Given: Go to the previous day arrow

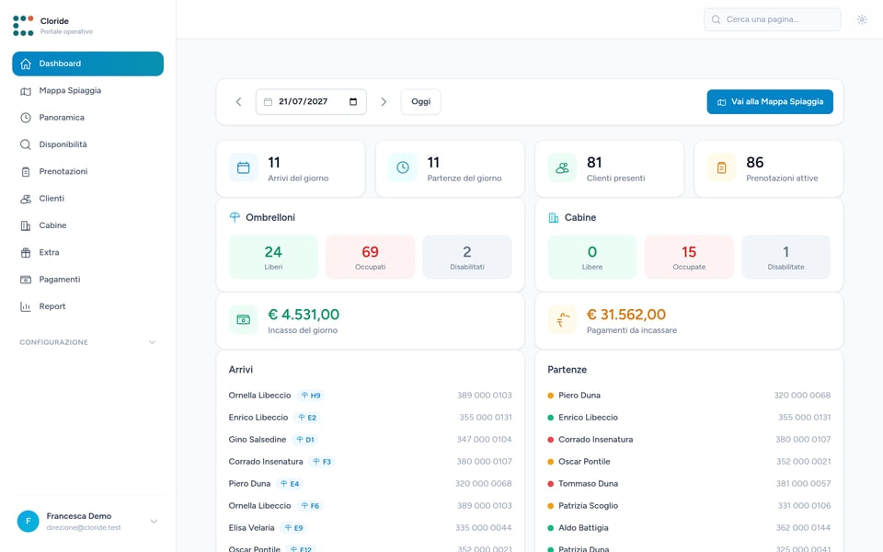Looking at the screenshot, I should click(x=238, y=102).
